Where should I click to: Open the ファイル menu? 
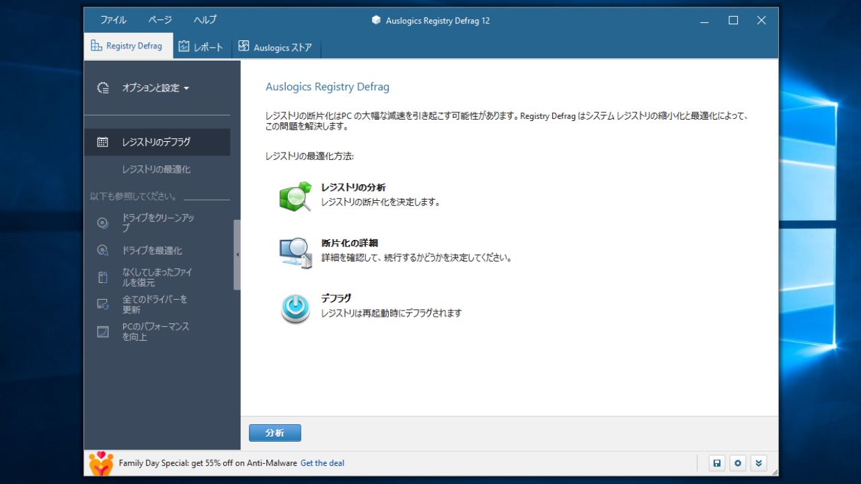[113, 20]
